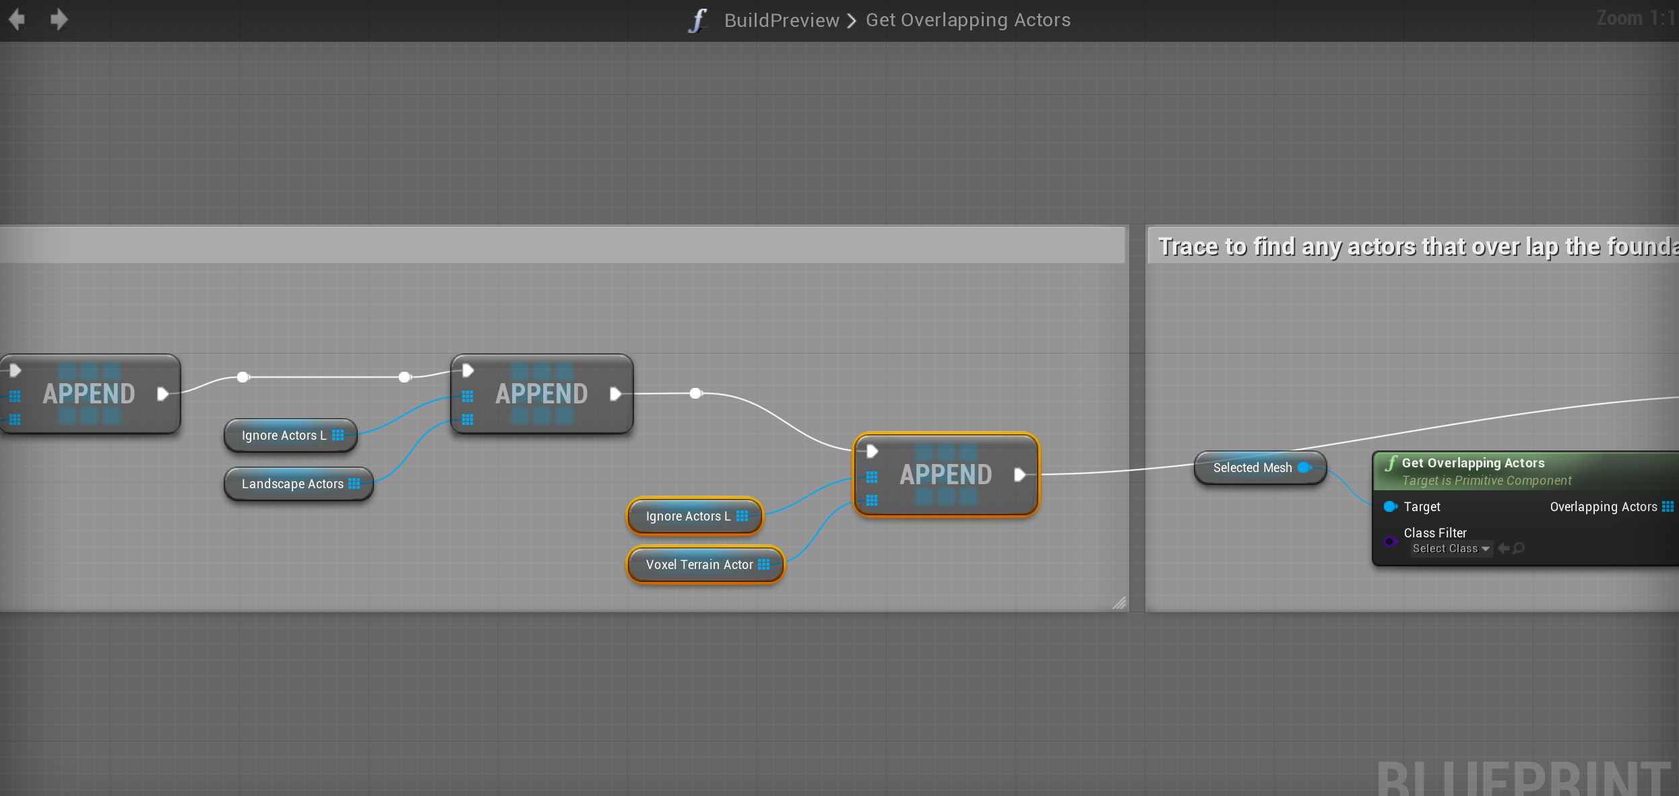This screenshot has width=1679, height=796.
Task: Click Get Overlapping Actors breadcrumb title
Action: 968,20
